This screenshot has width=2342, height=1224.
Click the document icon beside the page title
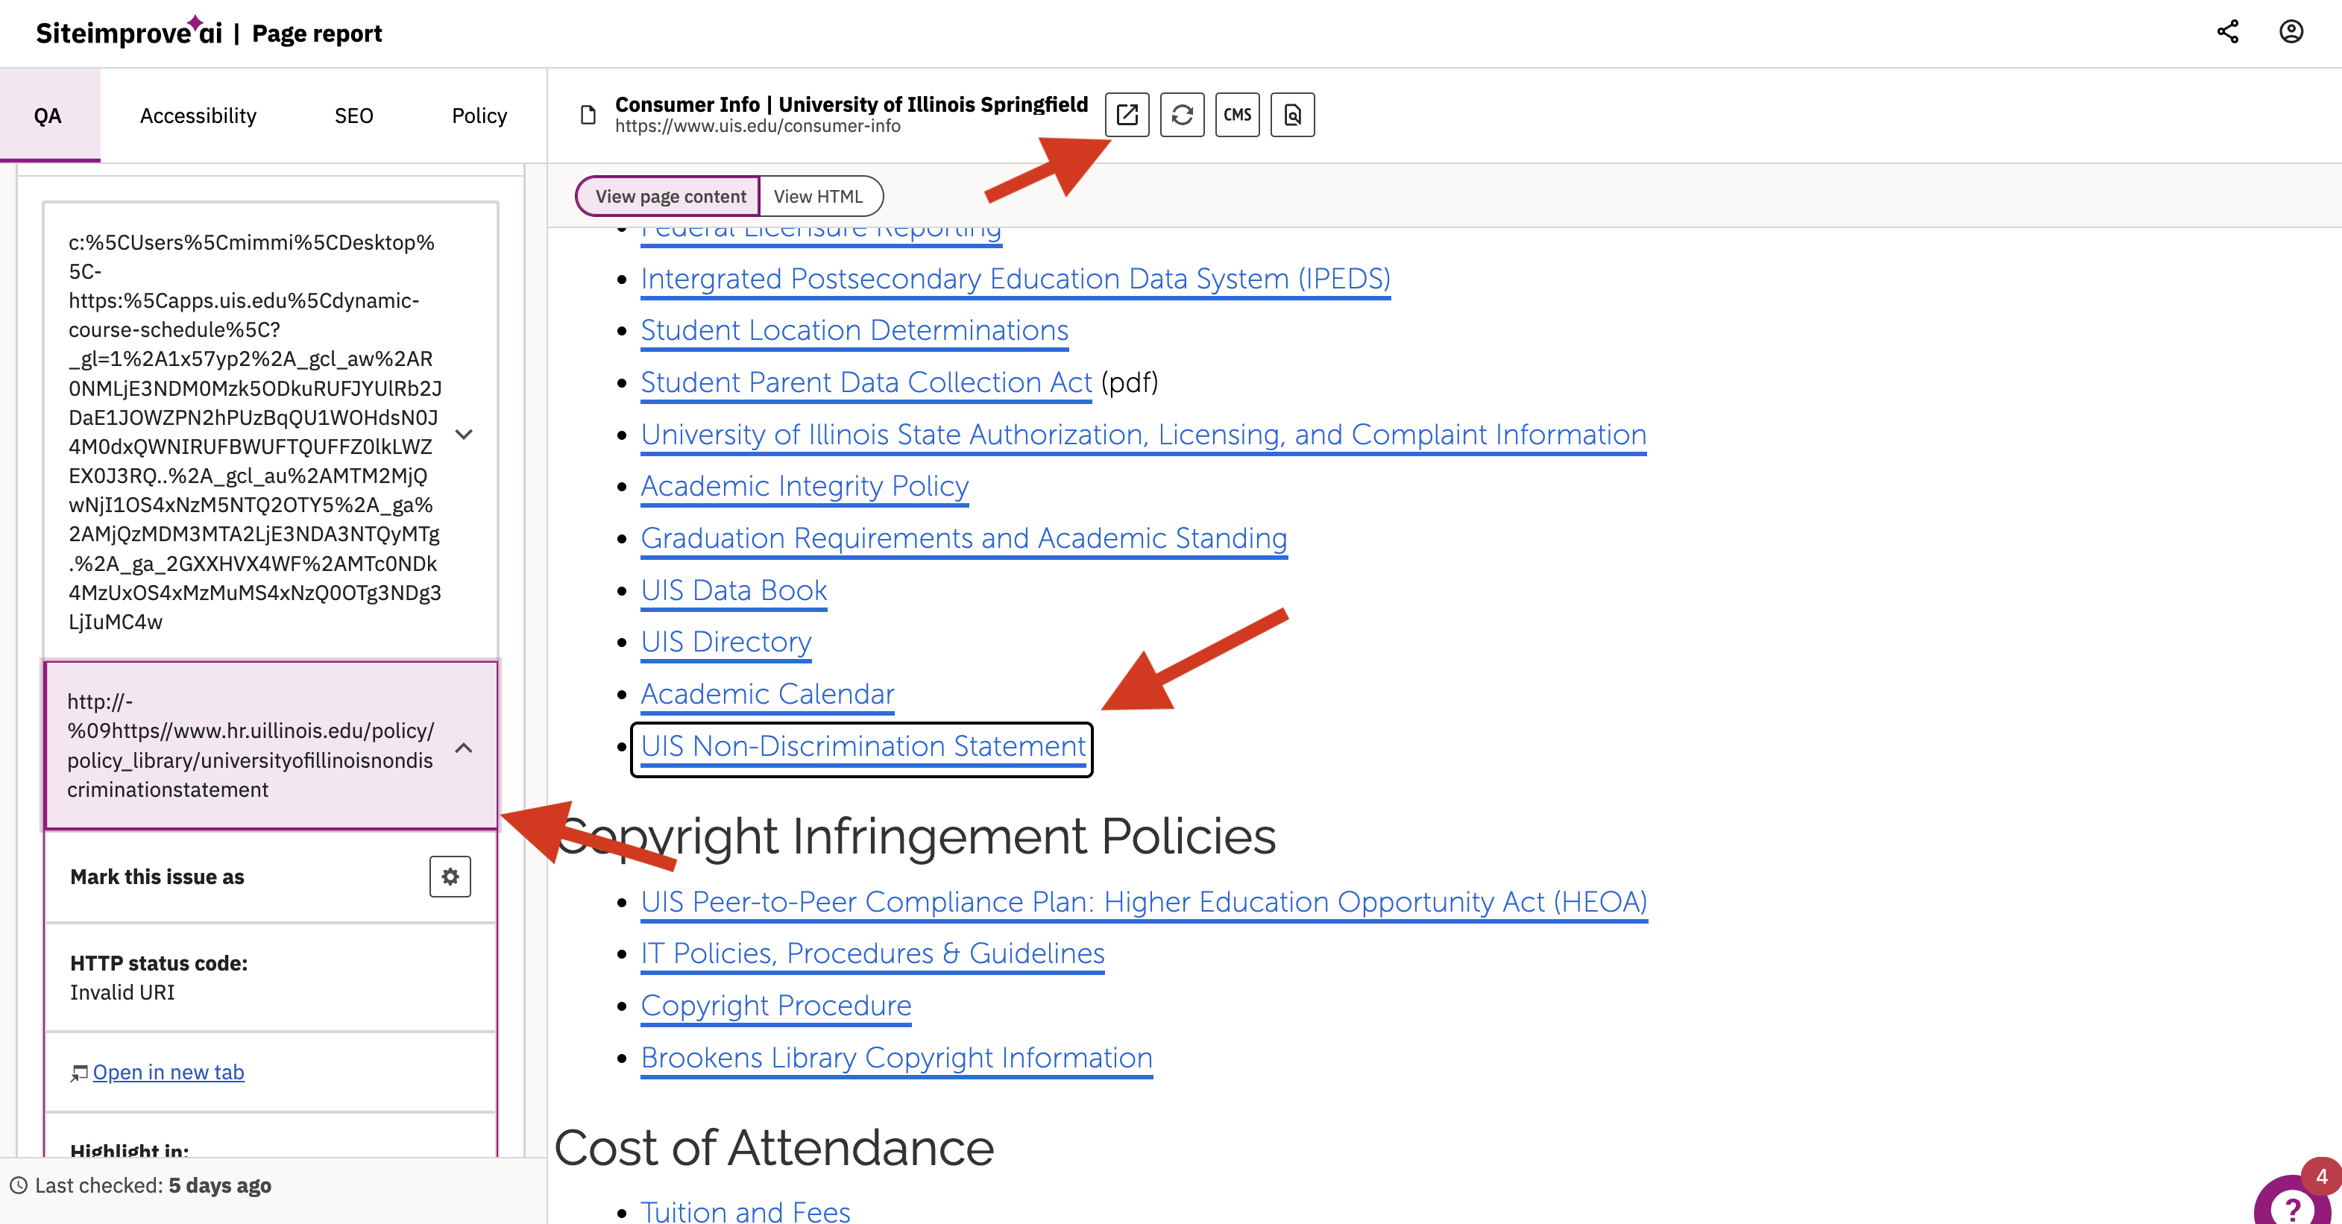(588, 115)
